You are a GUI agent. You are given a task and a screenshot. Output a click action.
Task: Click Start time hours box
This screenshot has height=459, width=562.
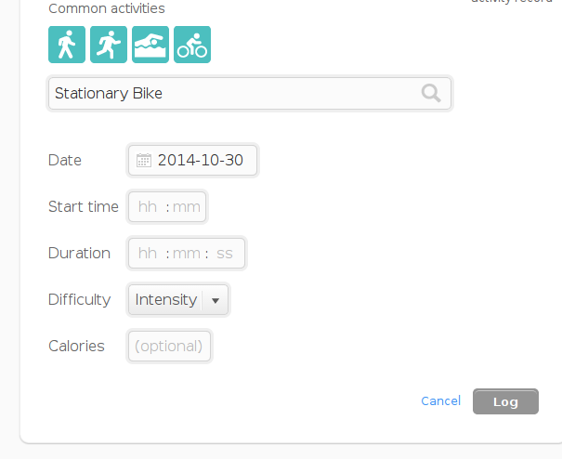coord(148,207)
